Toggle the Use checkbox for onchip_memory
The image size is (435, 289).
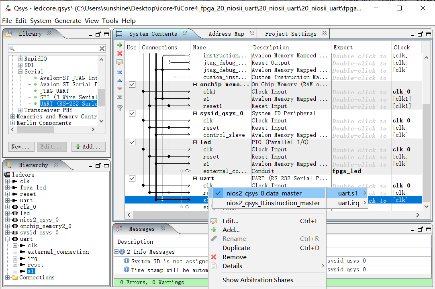(132, 84)
